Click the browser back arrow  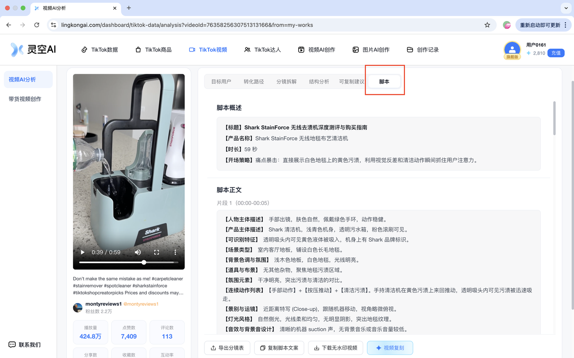(x=9, y=25)
